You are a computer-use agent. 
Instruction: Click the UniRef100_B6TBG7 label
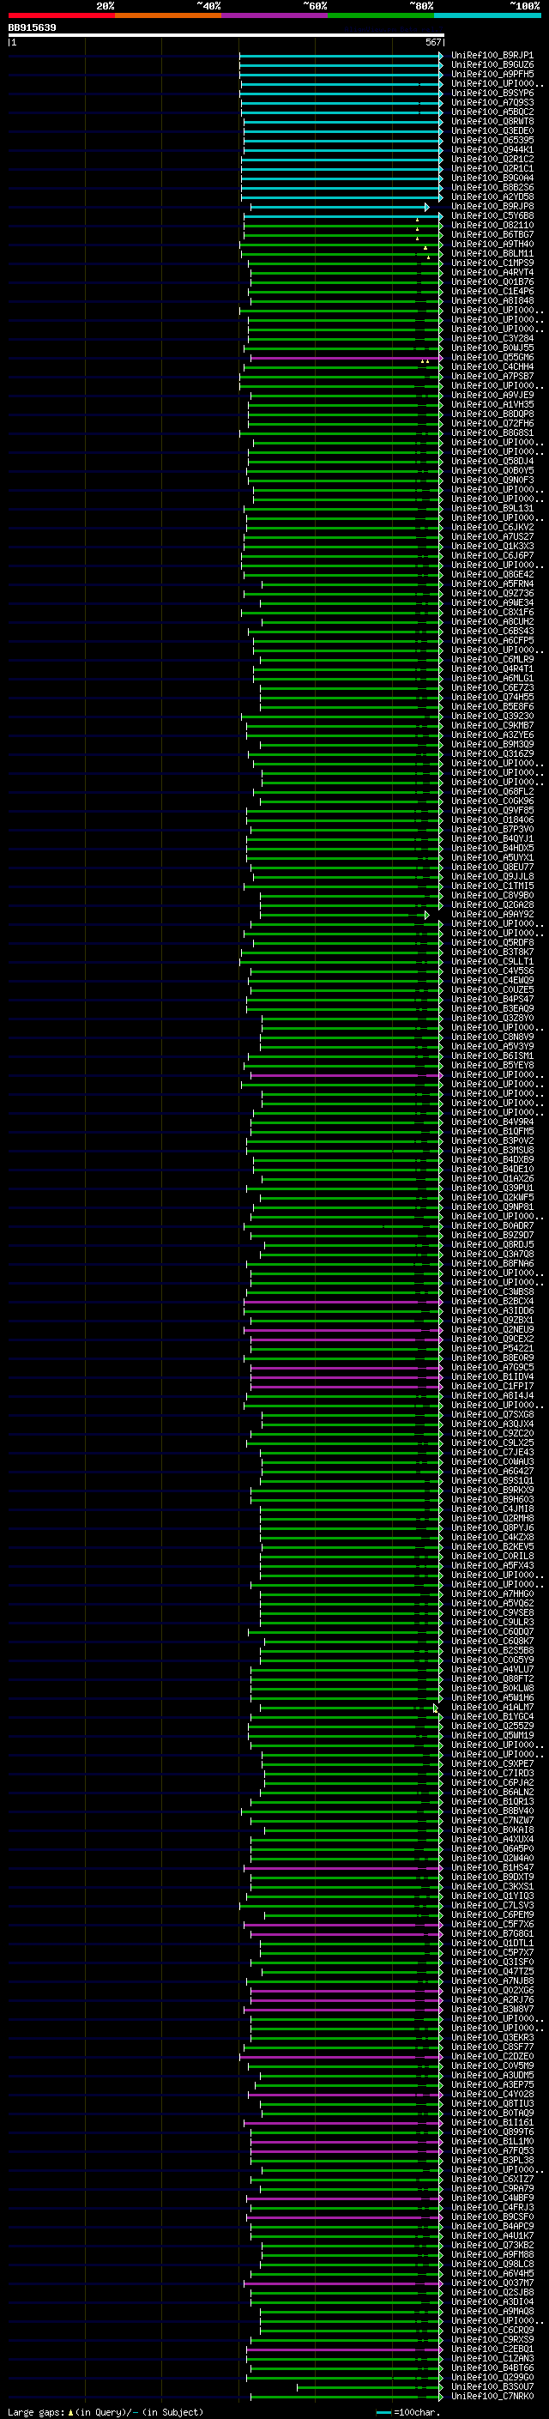[x=492, y=235]
